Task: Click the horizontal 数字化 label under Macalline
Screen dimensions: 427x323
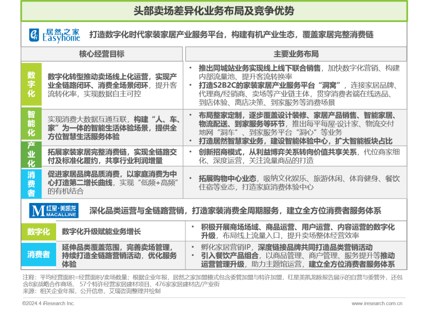Action: click(x=38, y=232)
